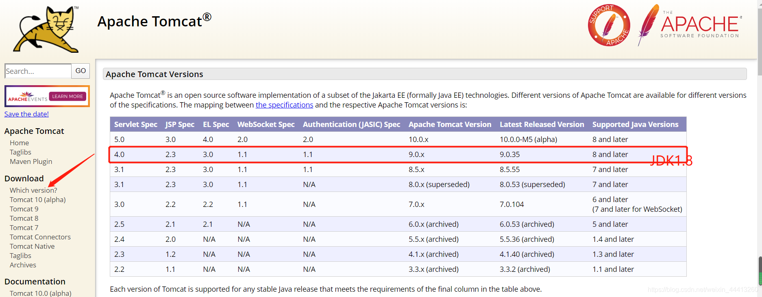Click the Apache Software Foundation feather logo
The image size is (762, 297).
click(690, 25)
